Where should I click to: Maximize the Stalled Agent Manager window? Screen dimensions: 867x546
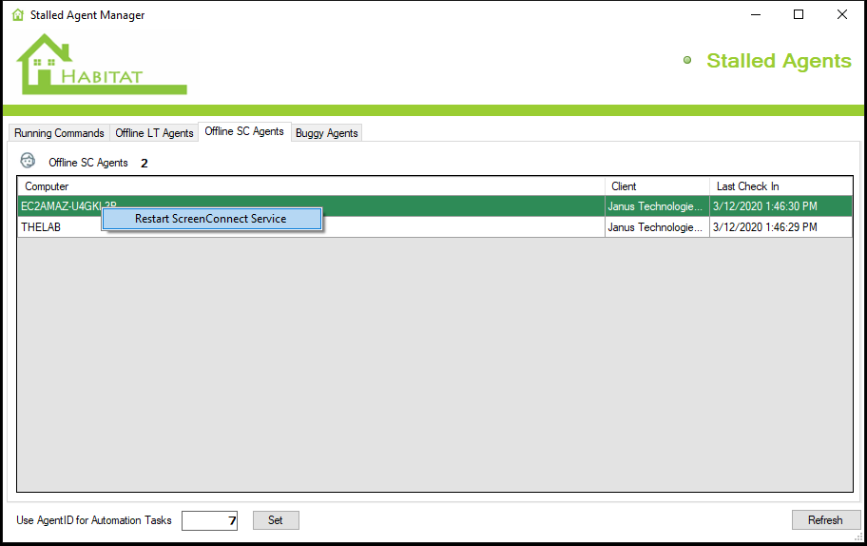click(x=799, y=14)
